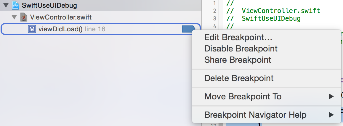This screenshot has height=126, width=343.
Task: Click line number 2 in the editor gutter
Action: pyautogui.click(x=214, y=11)
